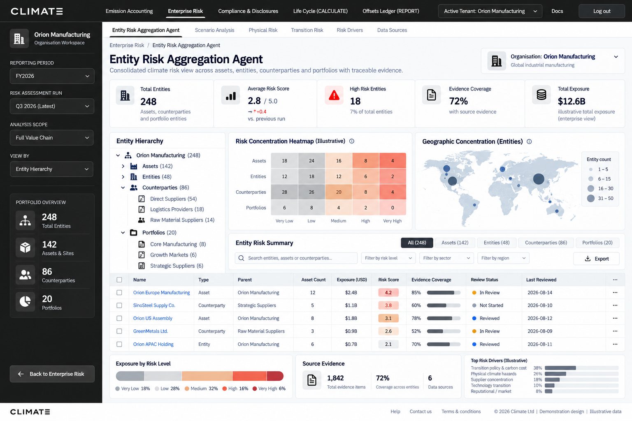The height and width of the screenshot is (421, 632).
Task: Check the SinoSteel Supply Co. row checkbox
Action: [119, 305]
